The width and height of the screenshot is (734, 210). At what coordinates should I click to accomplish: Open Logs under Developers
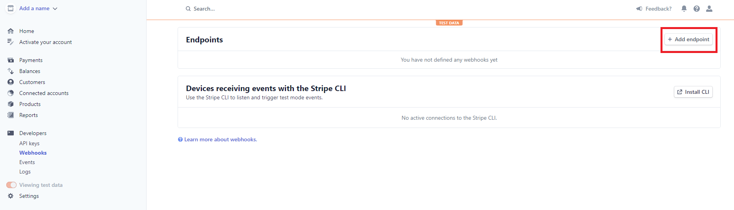point(25,172)
